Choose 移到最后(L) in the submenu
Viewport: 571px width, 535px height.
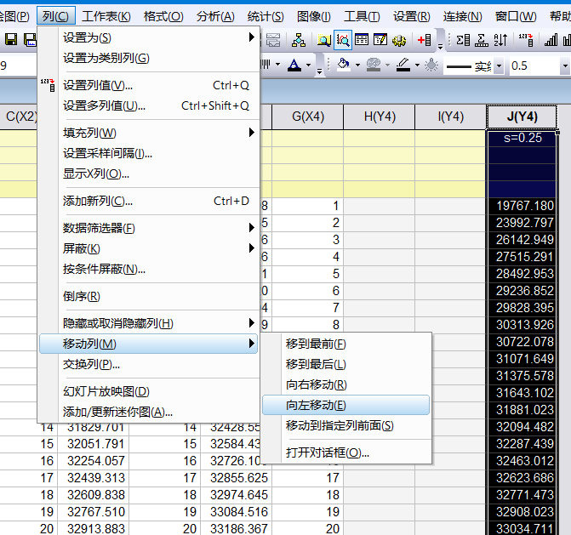click(345, 364)
